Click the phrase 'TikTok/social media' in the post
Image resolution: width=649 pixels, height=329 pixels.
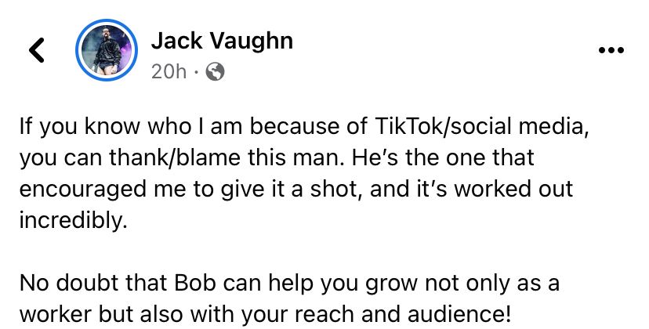[x=480, y=126]
